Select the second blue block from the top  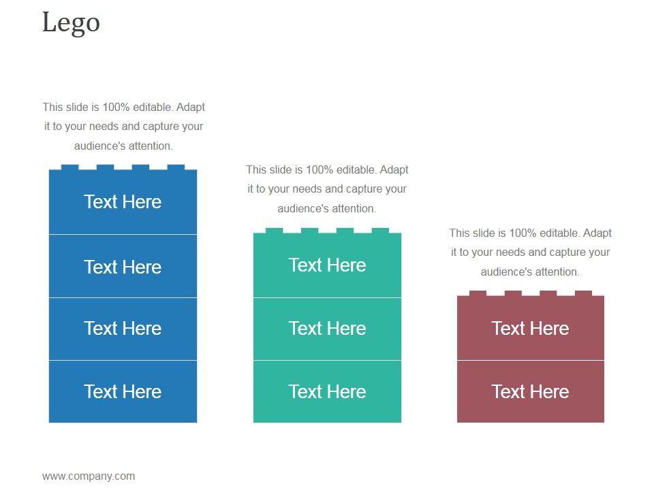[x=123, y=267]
